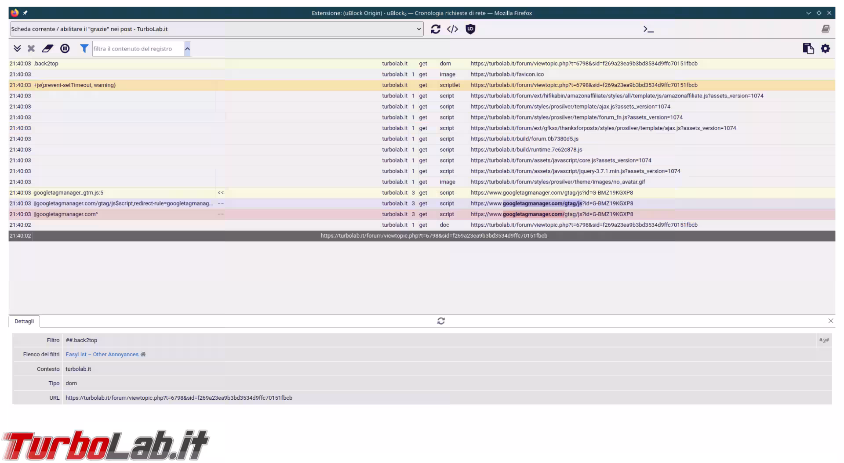Select the amazonaffiliate.js script row
Screen dimensions: 844x463
point(422,96)
